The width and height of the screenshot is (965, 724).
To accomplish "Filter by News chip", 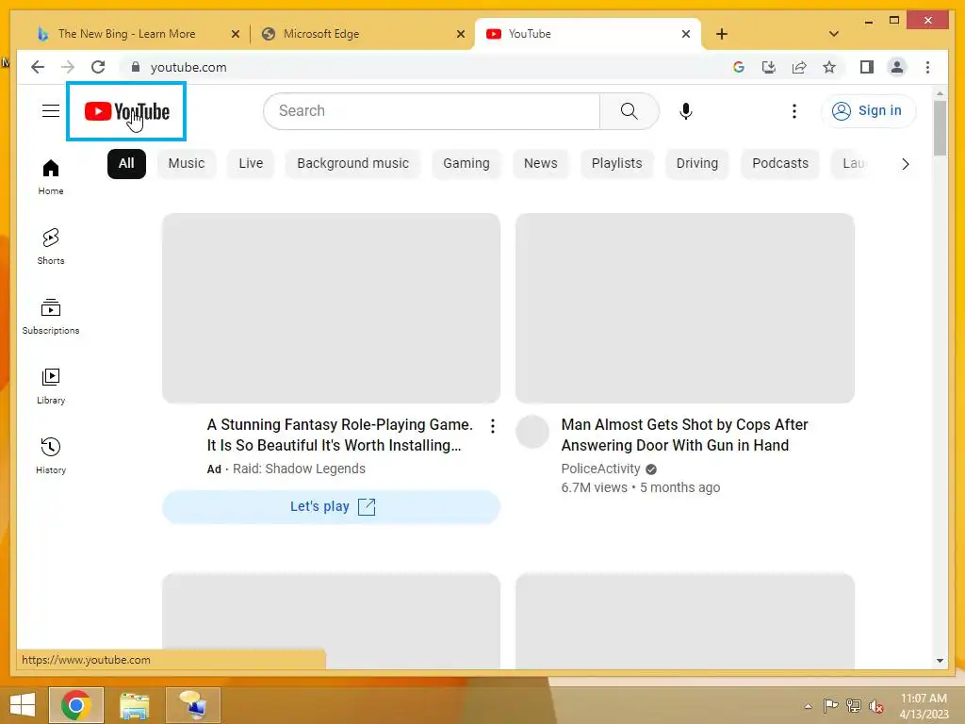I will (540, 163).
